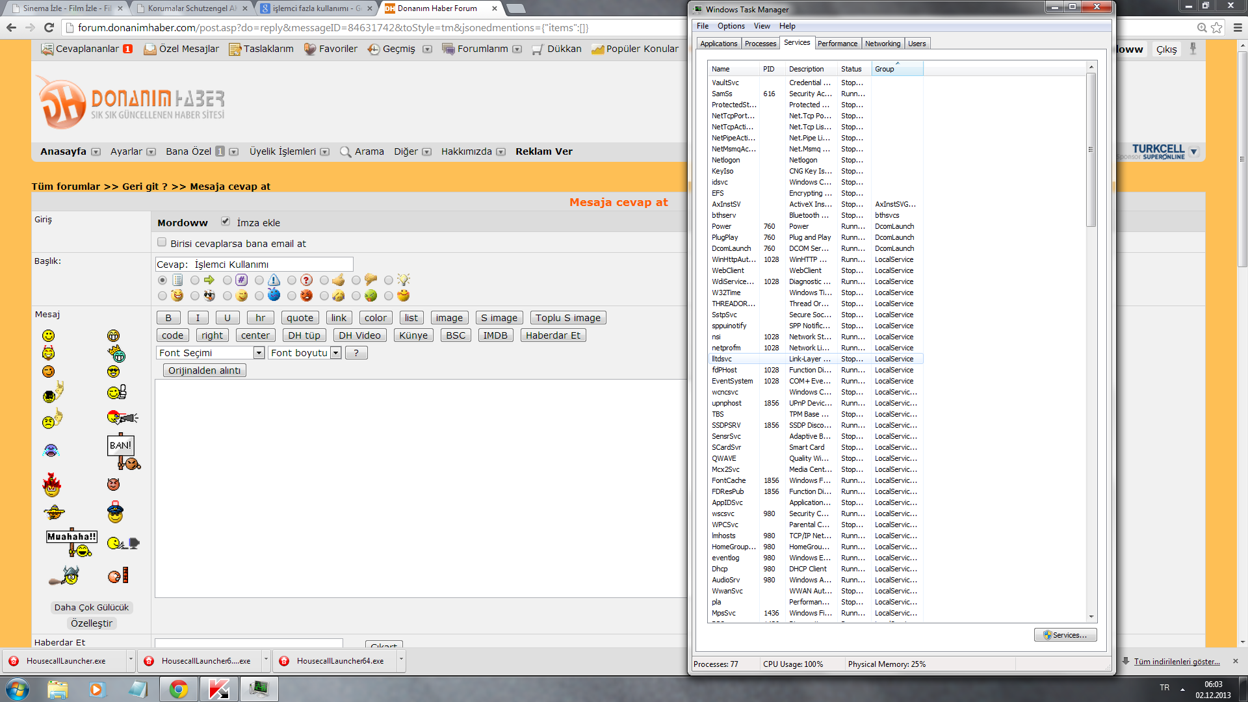Click Tüm indirilenleri göster link

point(1176,662)
